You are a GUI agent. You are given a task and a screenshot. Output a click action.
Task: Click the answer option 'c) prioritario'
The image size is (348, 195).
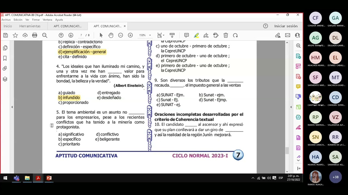(69, 144)
